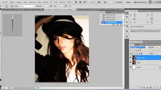The width and height of the screenshot is (161, 90).
Task: Hide the Capa 1 layer
Action: (131, 62)
